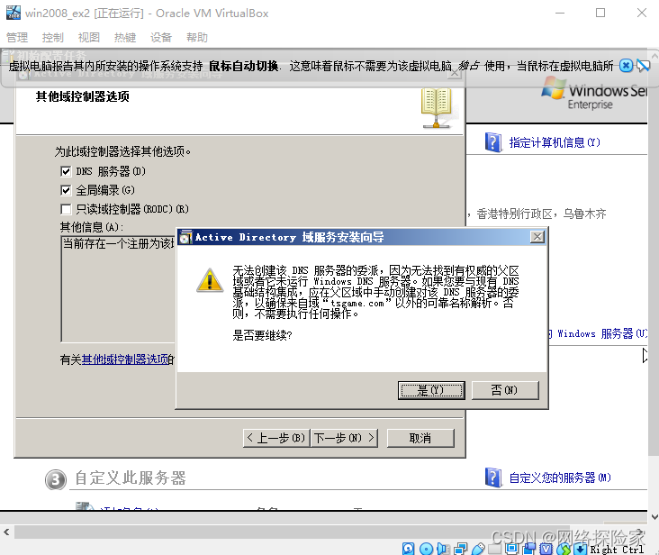Click the 上一步(B) back button
This screenshot has width=659, height=555.
point(276,438)
